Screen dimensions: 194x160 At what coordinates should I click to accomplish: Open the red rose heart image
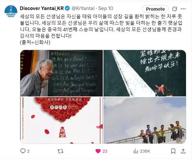click(61, 120)
